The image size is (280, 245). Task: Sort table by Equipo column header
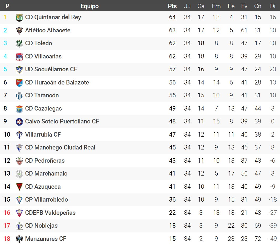click(89, 6)
